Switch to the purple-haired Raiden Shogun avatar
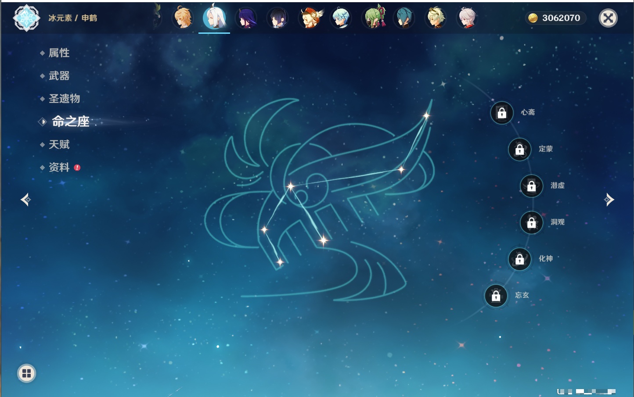The height and width of the screenshot is (397, 634). click(x=246, y=18)
